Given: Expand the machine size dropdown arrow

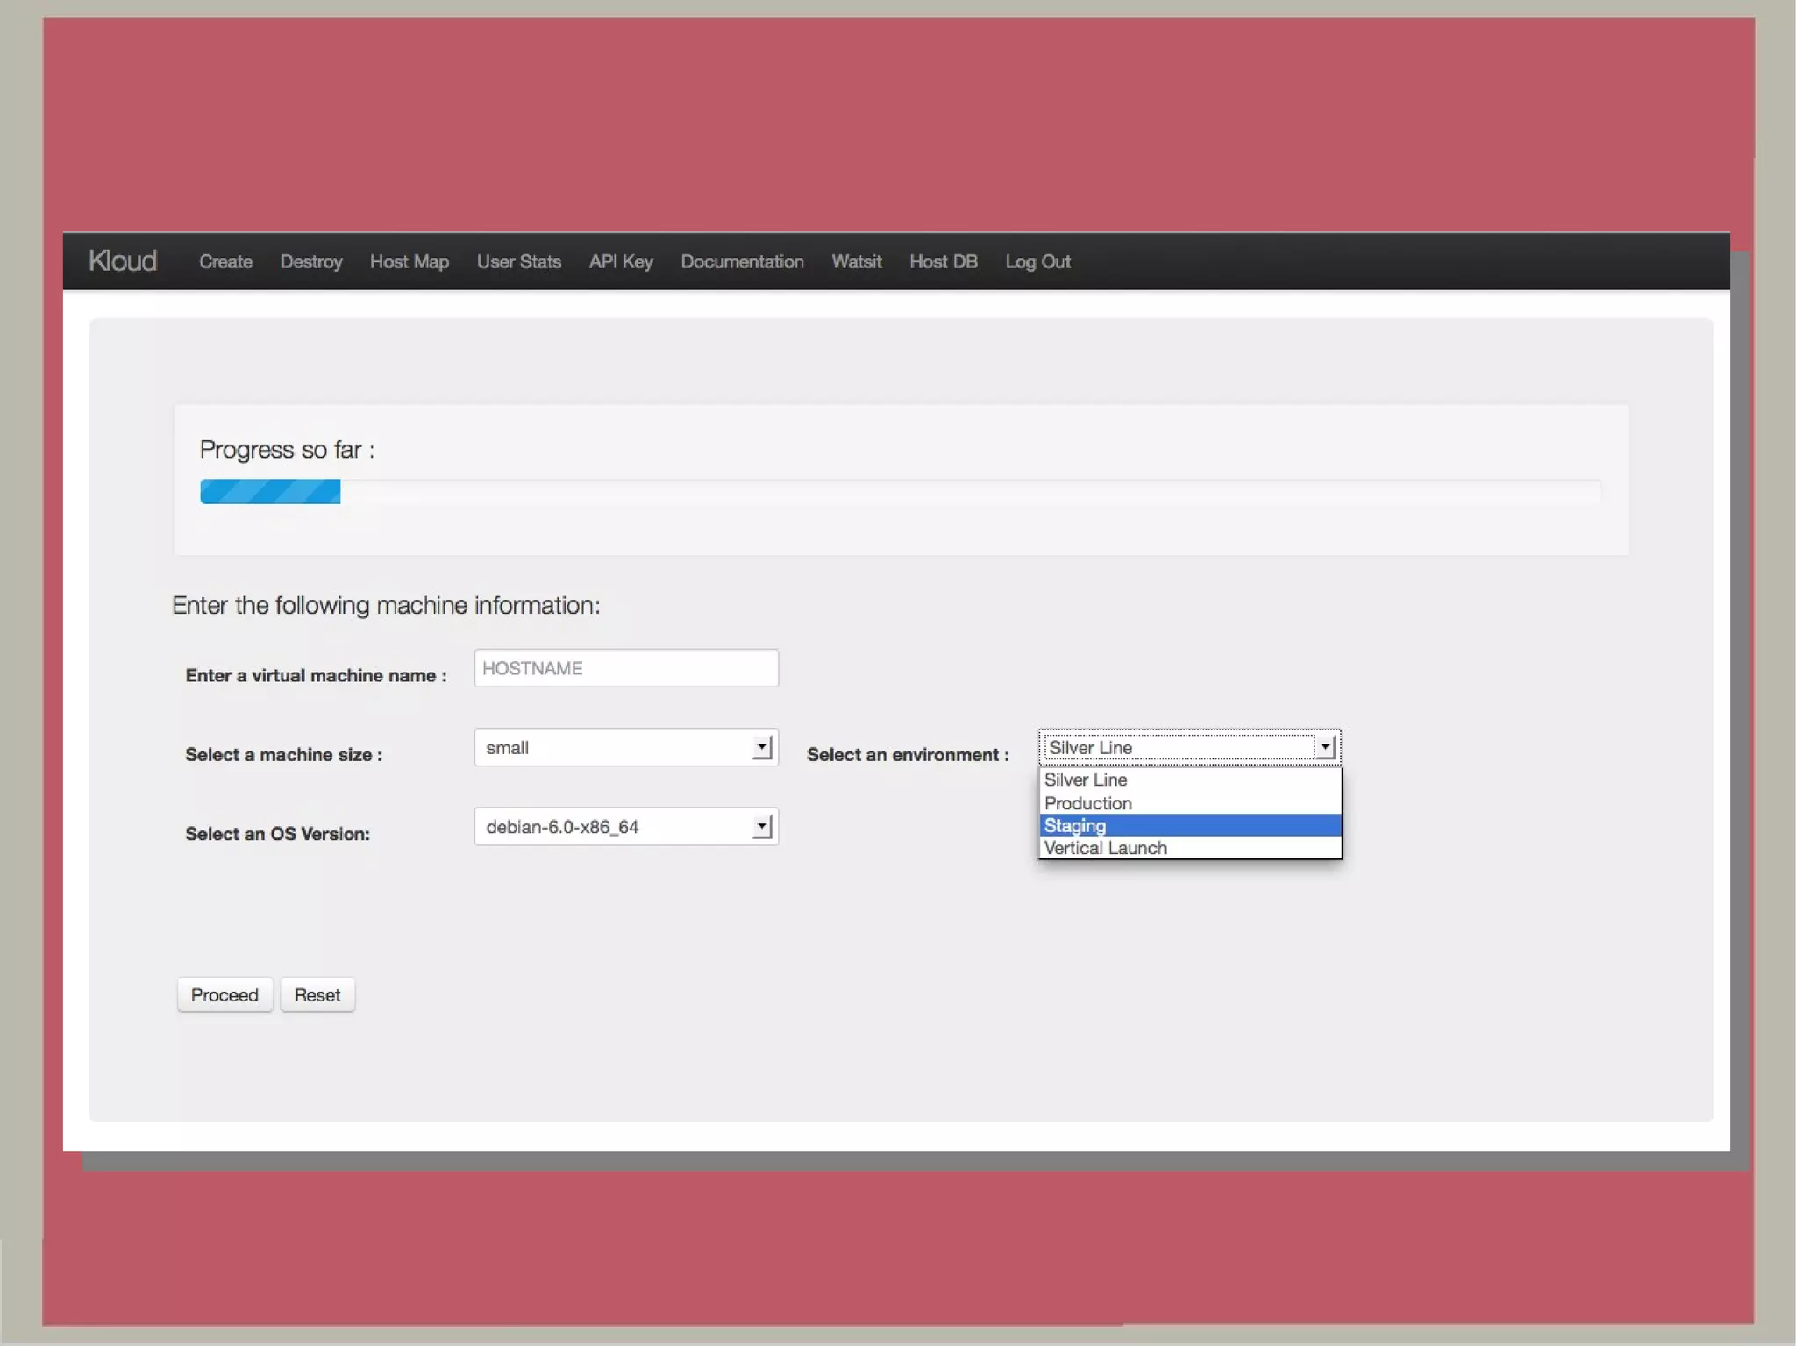Looking at the screenshot, I should pos(762,747).
